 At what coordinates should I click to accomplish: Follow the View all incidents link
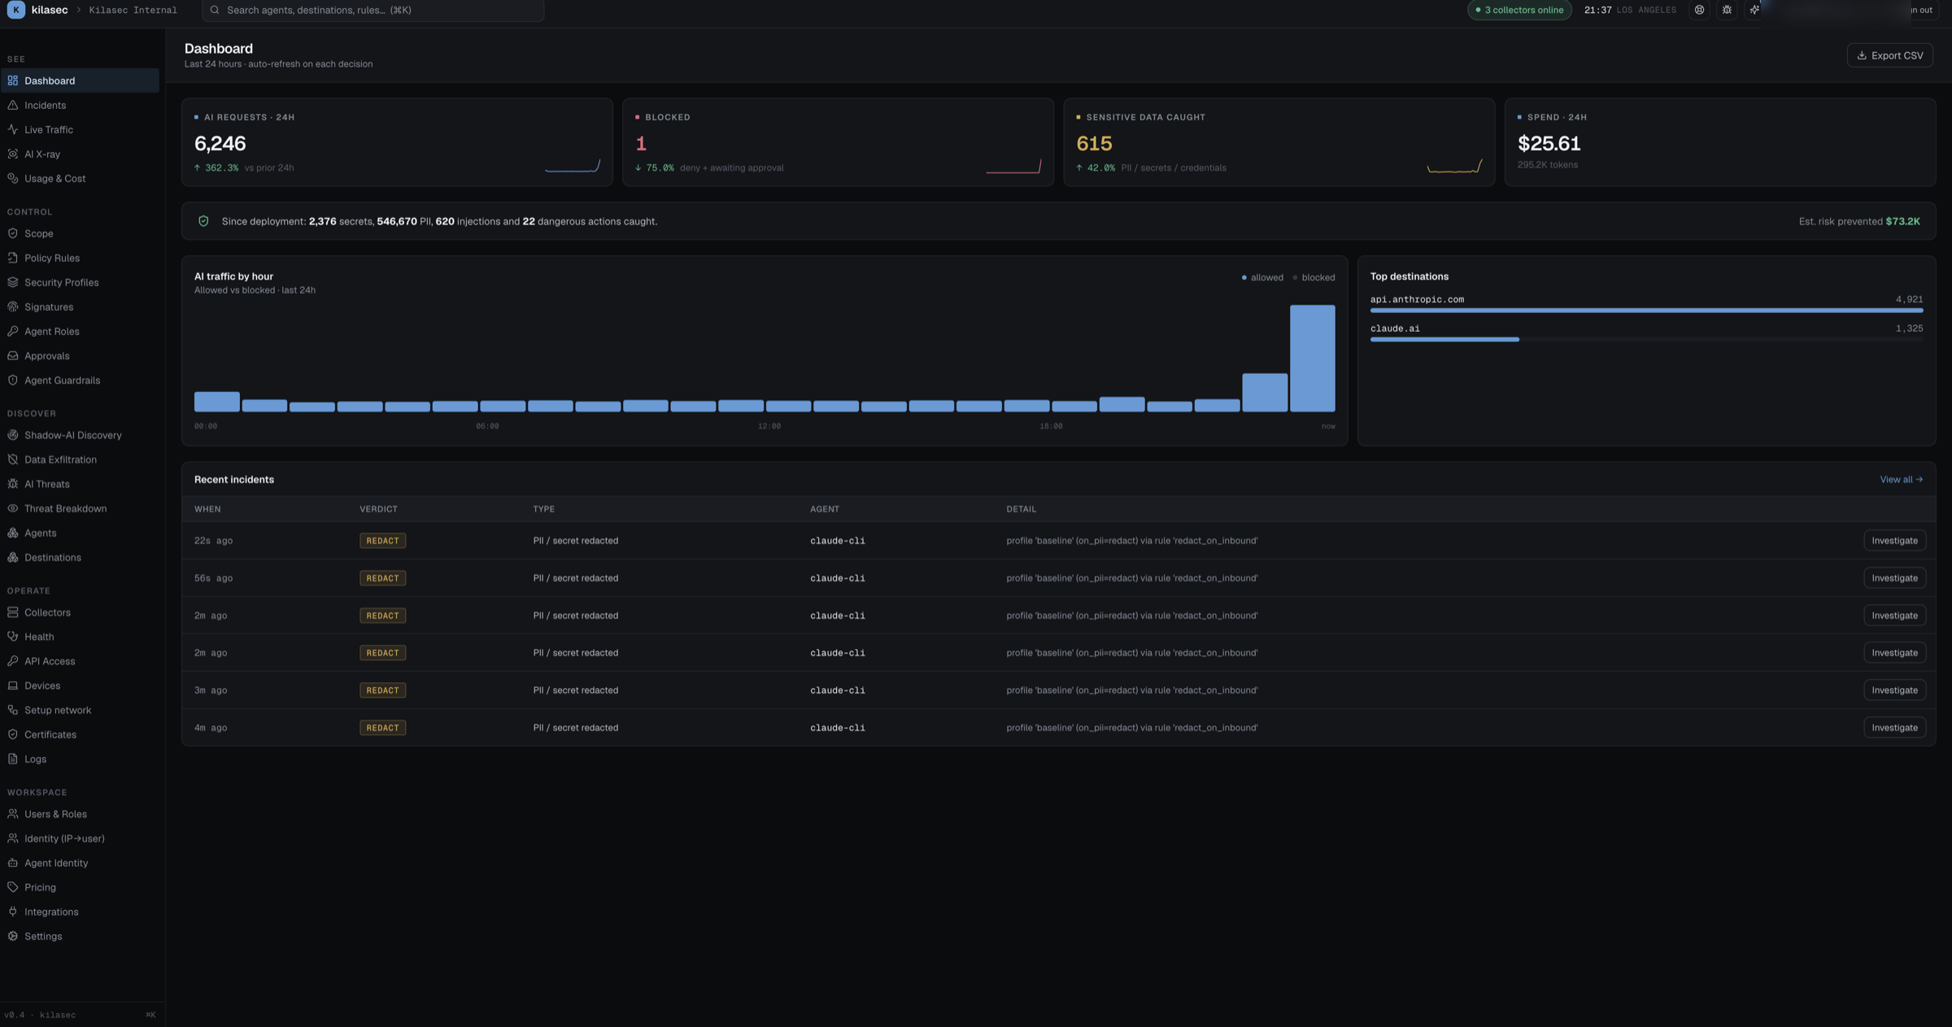[1901, 480]
